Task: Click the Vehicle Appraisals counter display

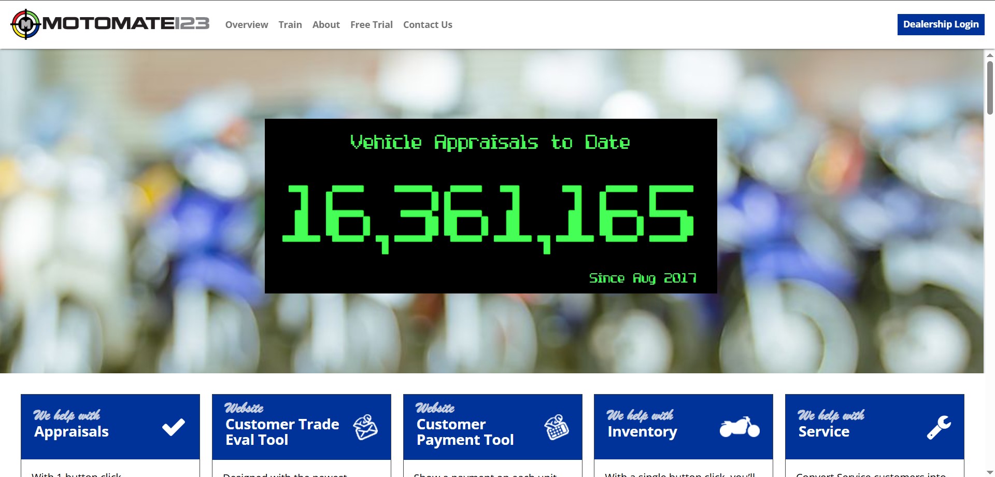Action: [491, 206]
